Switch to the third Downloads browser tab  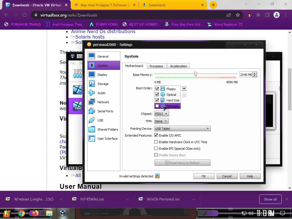173,5
